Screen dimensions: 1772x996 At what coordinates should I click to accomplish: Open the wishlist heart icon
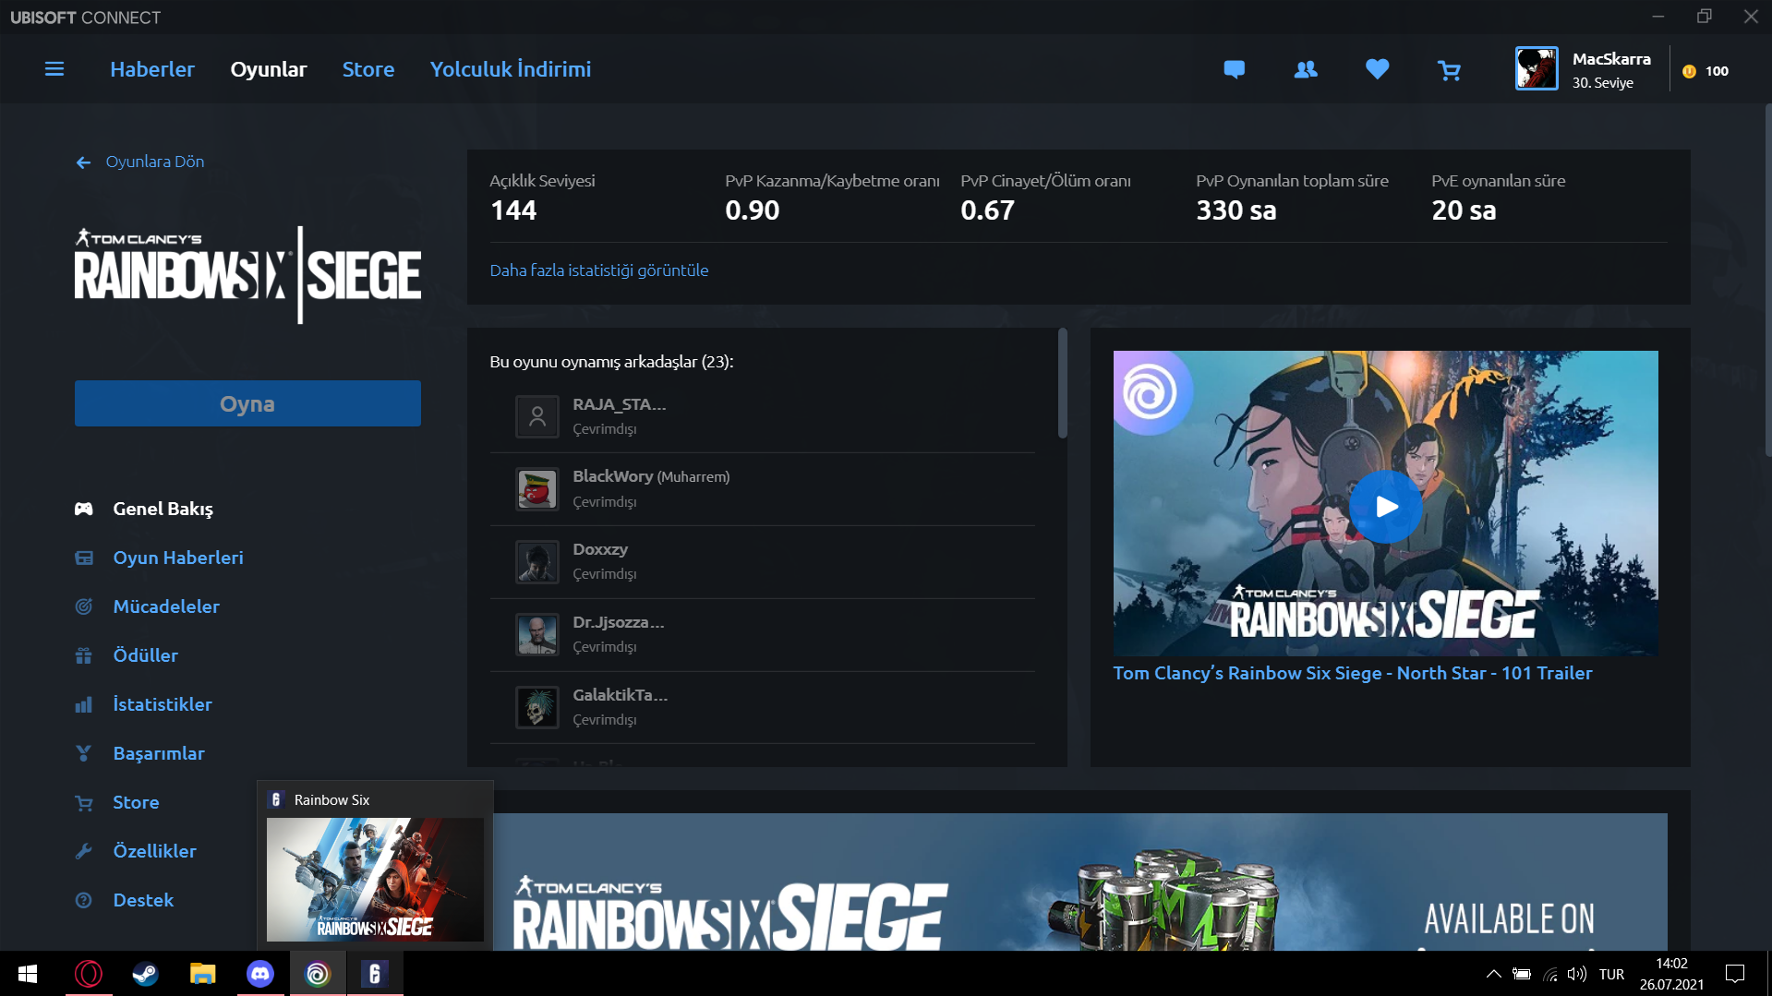click(x=1377, y=69)
